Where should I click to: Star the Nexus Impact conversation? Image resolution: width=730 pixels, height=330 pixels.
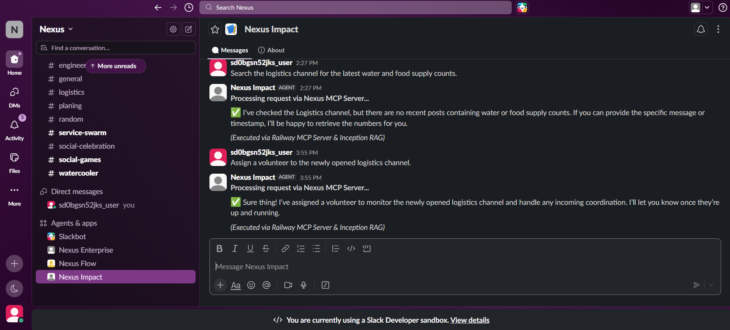215,29
